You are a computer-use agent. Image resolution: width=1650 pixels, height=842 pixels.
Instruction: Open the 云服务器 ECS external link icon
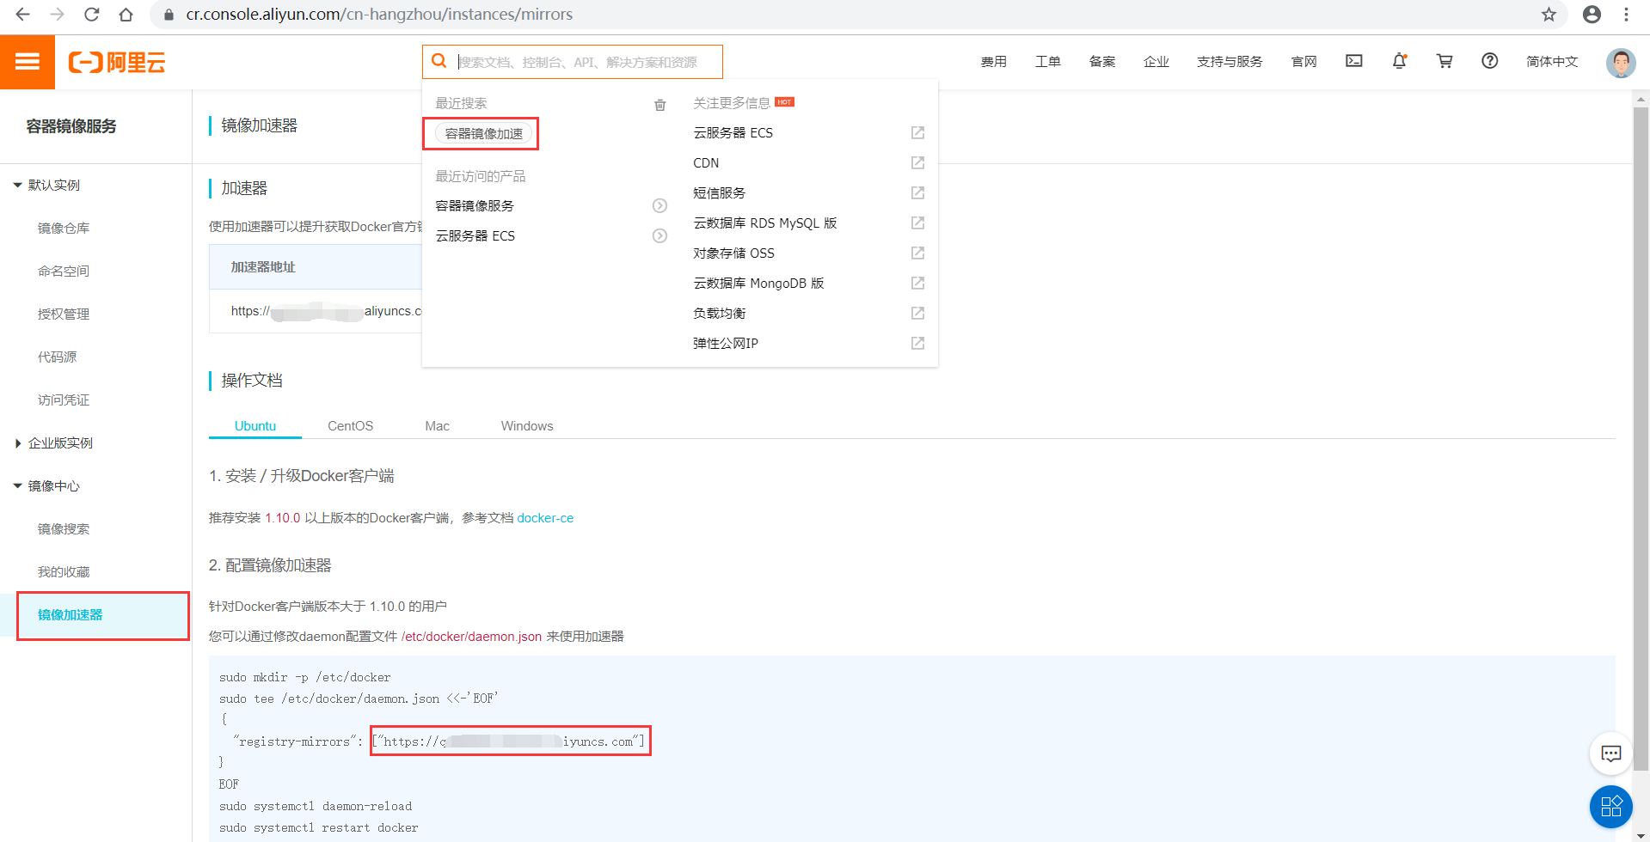(917, 132)
